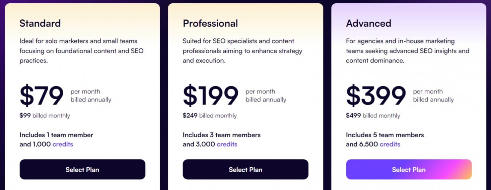
Task: Click the $79 price figure
Action: click(x=42, y=96)
